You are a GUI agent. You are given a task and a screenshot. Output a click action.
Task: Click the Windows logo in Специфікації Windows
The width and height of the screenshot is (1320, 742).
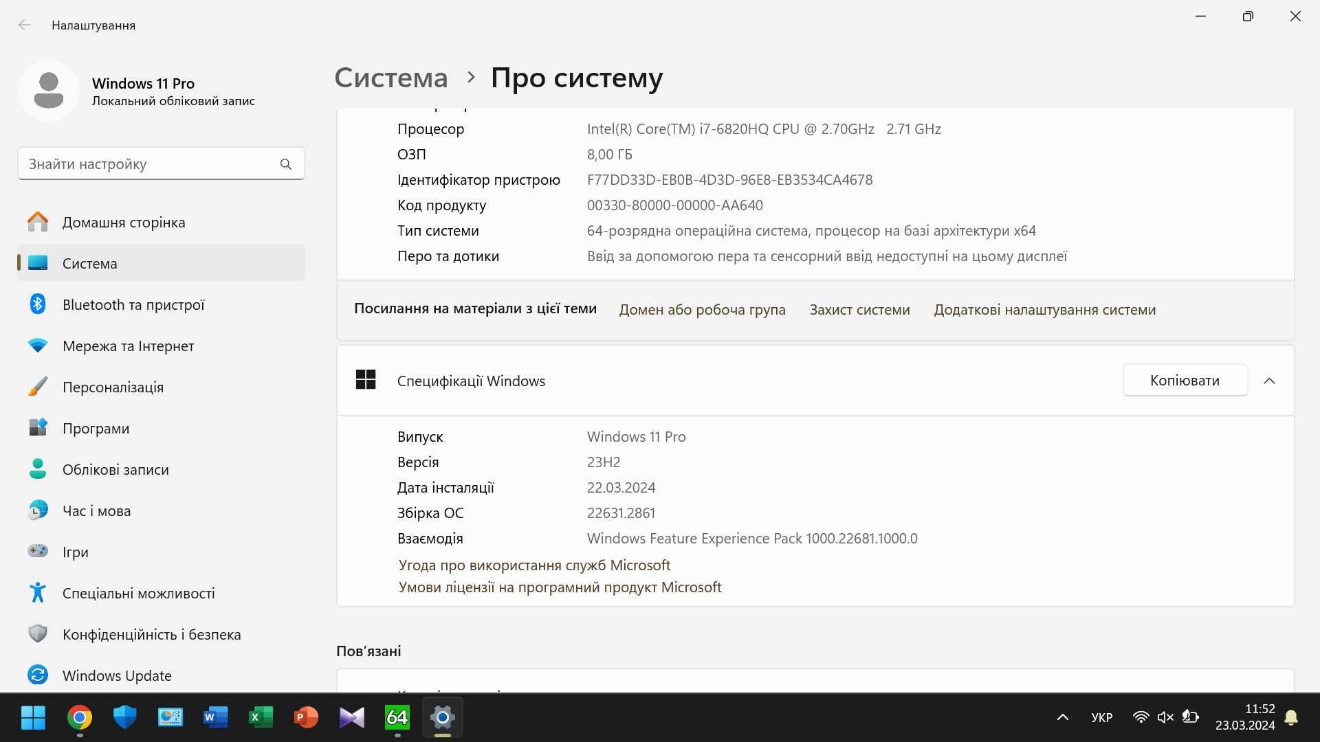pos(366,380)
